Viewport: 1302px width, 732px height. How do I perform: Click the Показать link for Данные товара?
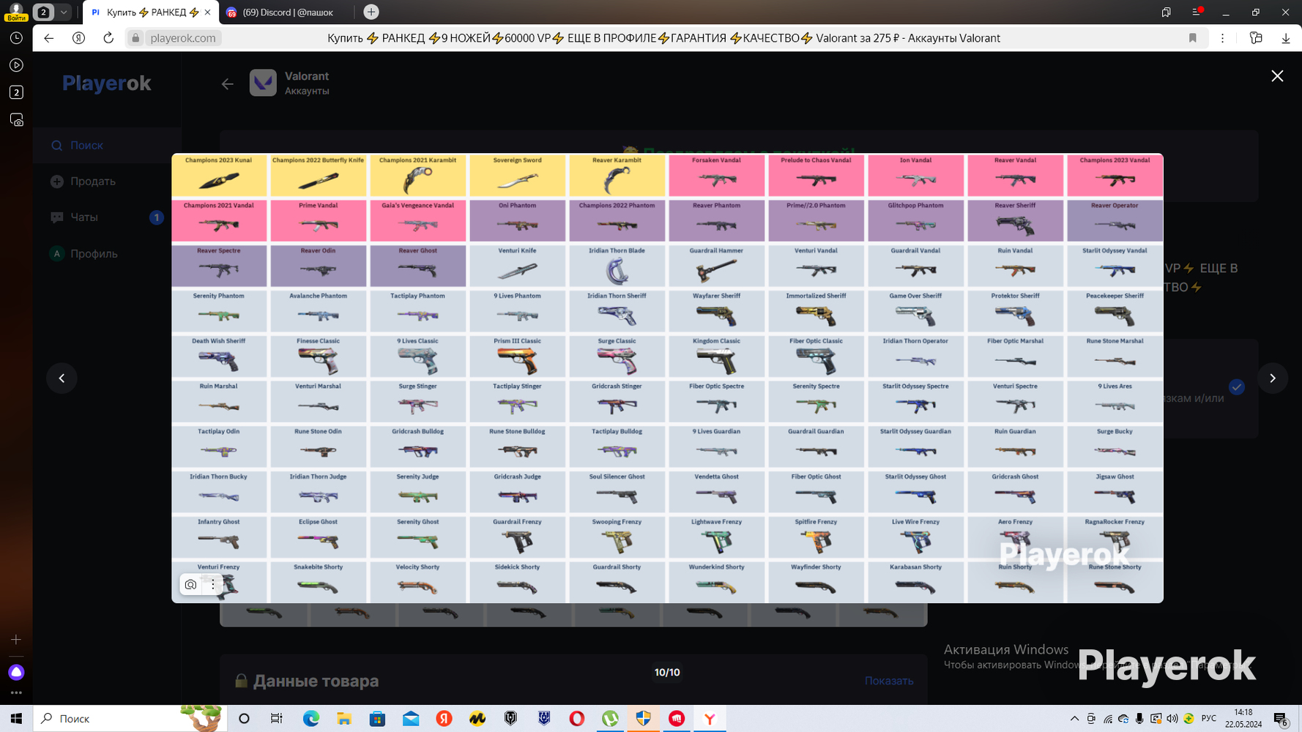[889, 681]
